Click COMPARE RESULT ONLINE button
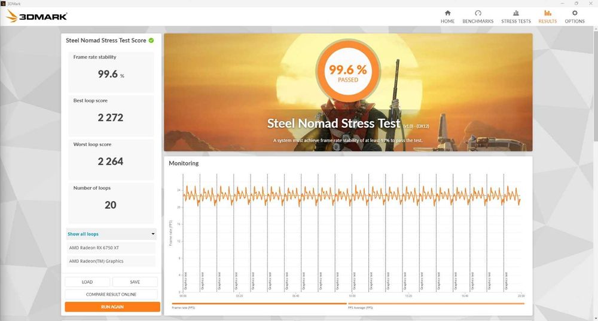Image resolution: width=598 pixels, height=321 pixels. (111, 294)
